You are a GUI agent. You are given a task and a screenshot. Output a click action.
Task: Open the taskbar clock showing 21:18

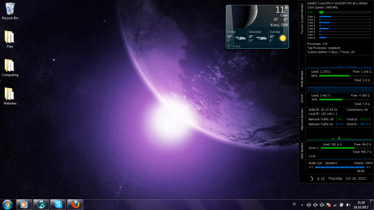click(x=361, y=205)
